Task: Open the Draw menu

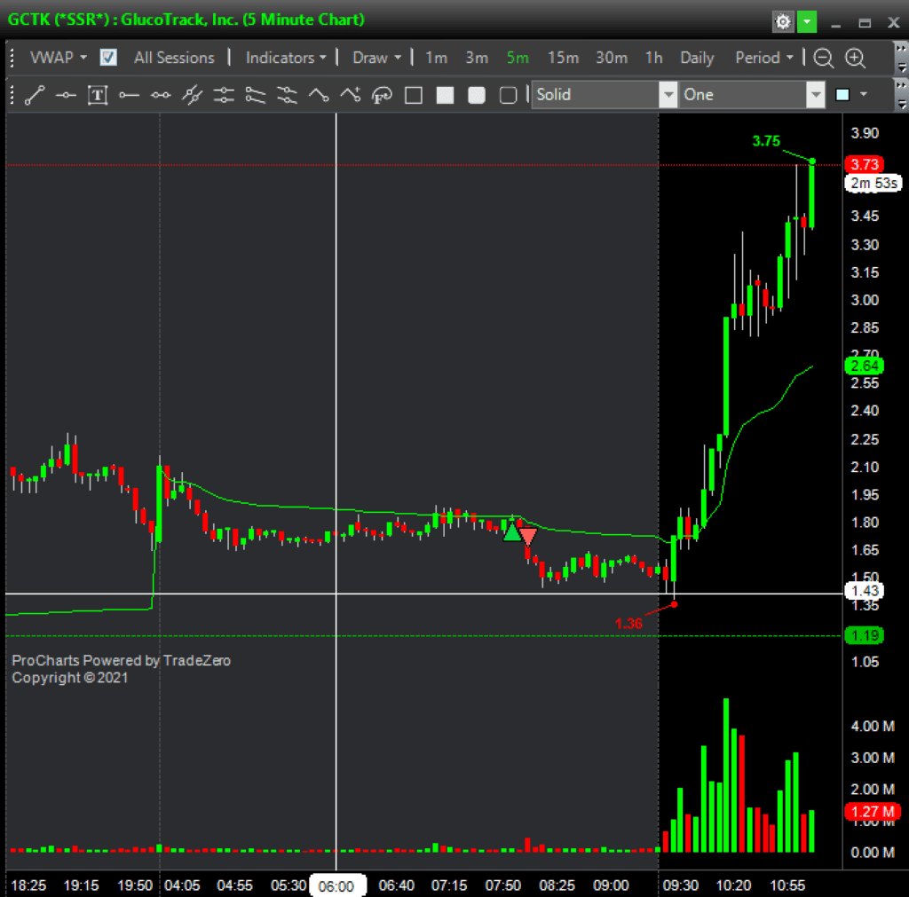Action: (376, 58)
